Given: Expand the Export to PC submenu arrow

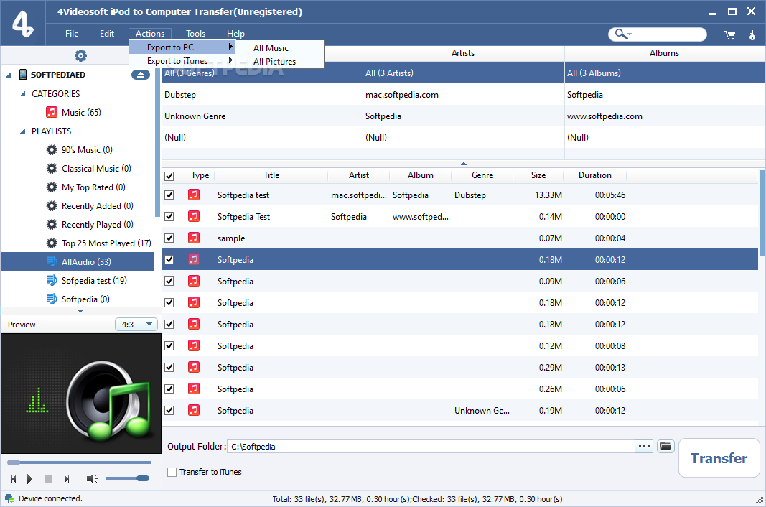Looking at the screenshot, I should click(230, 47).
